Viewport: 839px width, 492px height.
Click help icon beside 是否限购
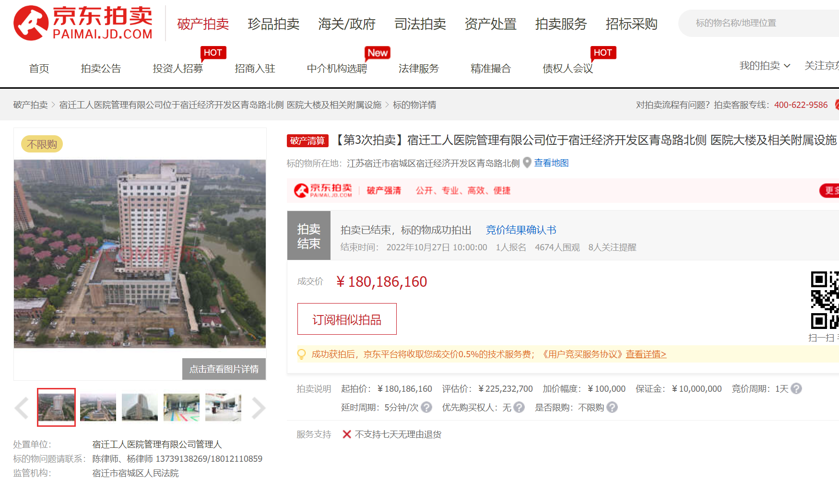coord(612,407)
